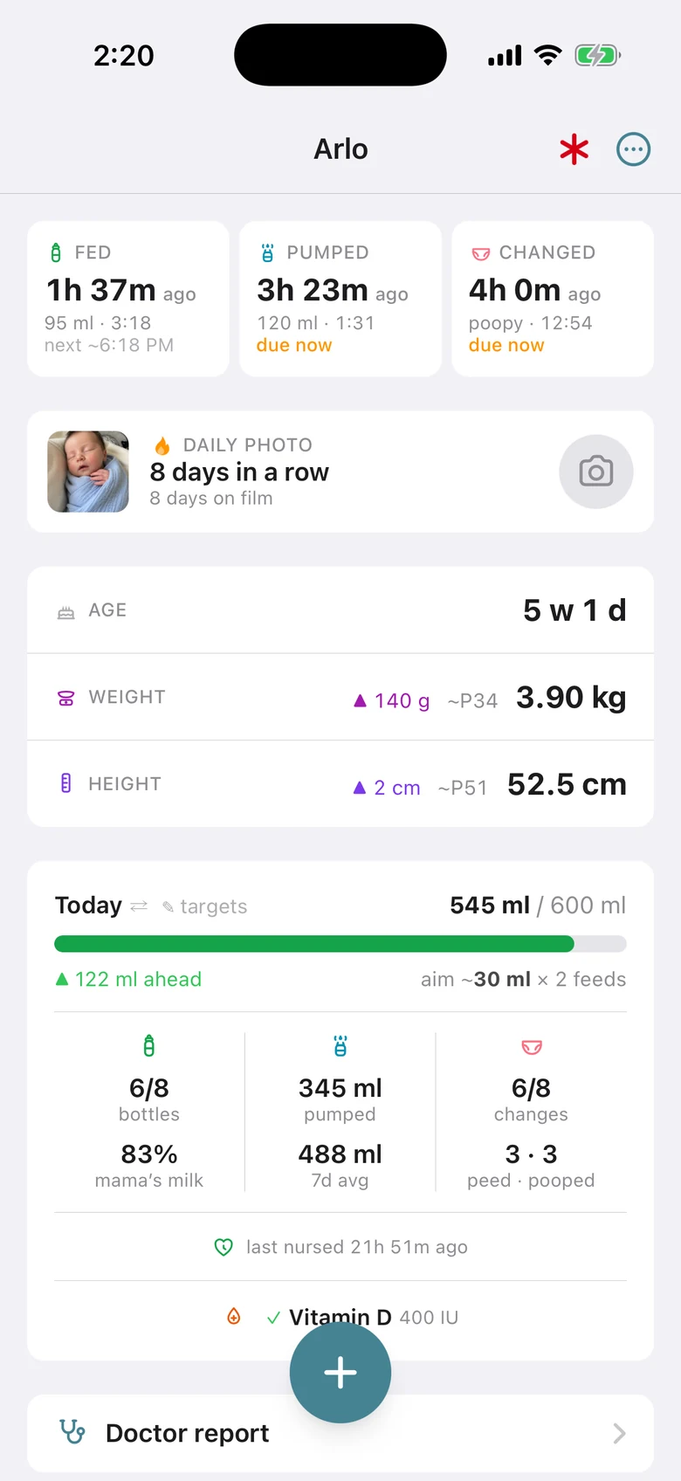The width and height of the screenshot is (681, 1481).
Task: Open the PUMPED status card
Action: 340,299
